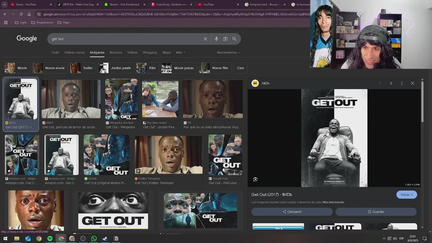
Task: Expand the Más search filters menu
Action: coord(181,53)
